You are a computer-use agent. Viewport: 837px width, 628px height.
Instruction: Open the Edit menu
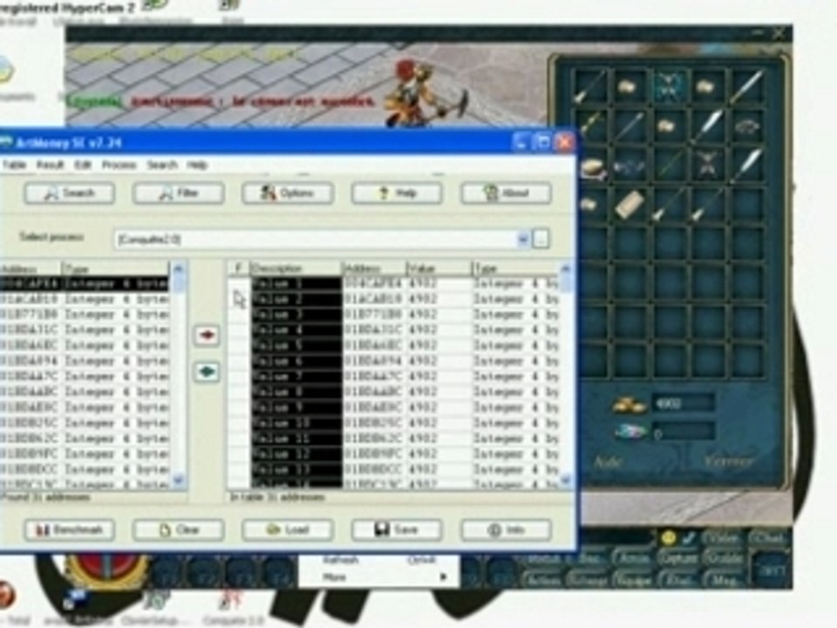click(x=83, y=165)
